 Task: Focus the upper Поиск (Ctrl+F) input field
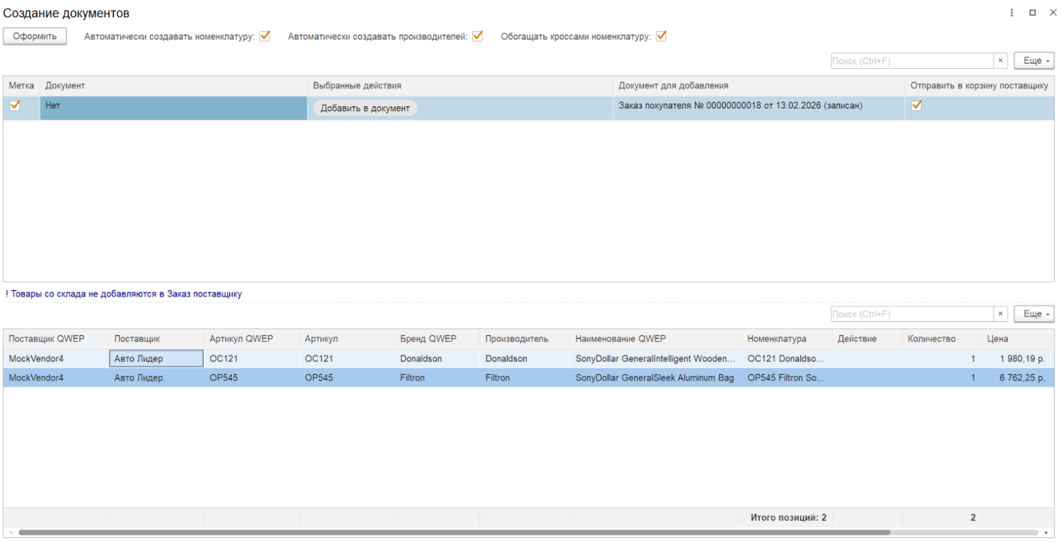tap(911, 61)
